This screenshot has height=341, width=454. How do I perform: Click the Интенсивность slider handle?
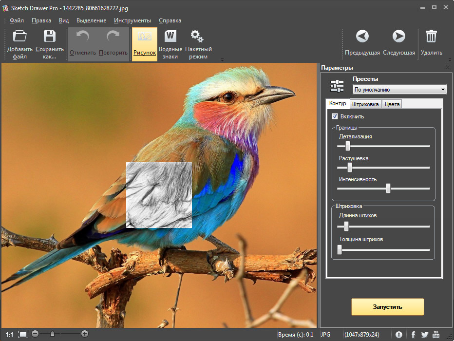[388, 189]
